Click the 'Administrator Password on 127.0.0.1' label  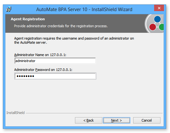click(43, 70)
